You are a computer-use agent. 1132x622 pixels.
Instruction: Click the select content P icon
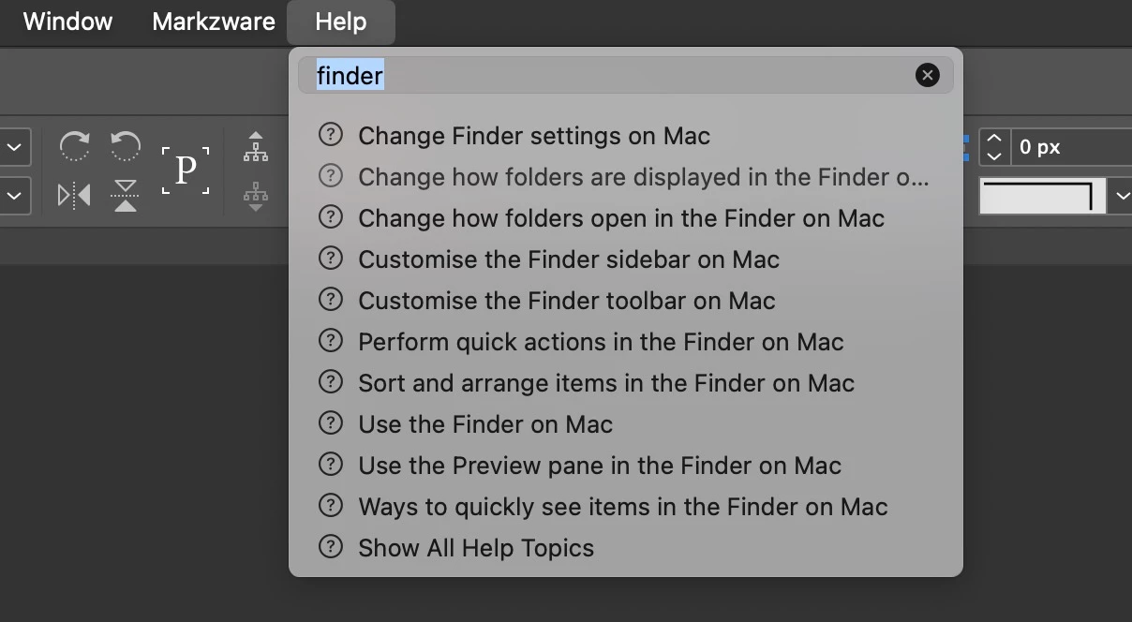pos(186,170)
